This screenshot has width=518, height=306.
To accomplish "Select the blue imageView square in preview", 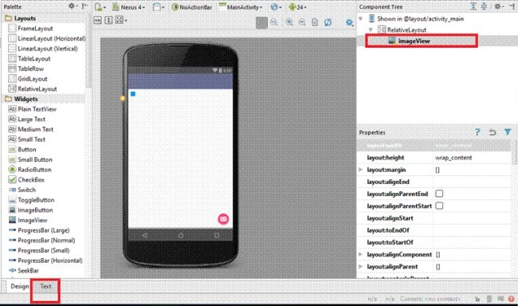I will [133, 94].
